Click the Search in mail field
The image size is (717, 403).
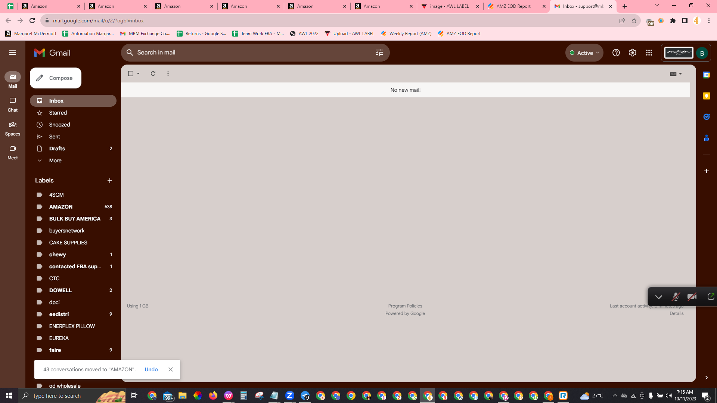click(x=255, y=53)
